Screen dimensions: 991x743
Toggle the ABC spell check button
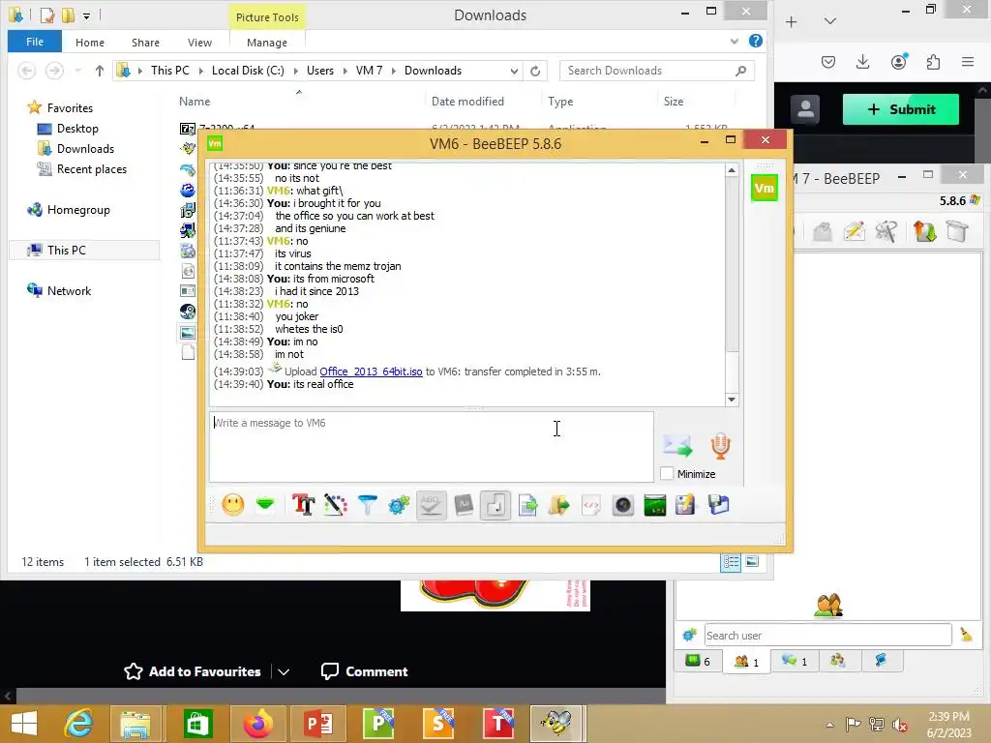[432, 505]
